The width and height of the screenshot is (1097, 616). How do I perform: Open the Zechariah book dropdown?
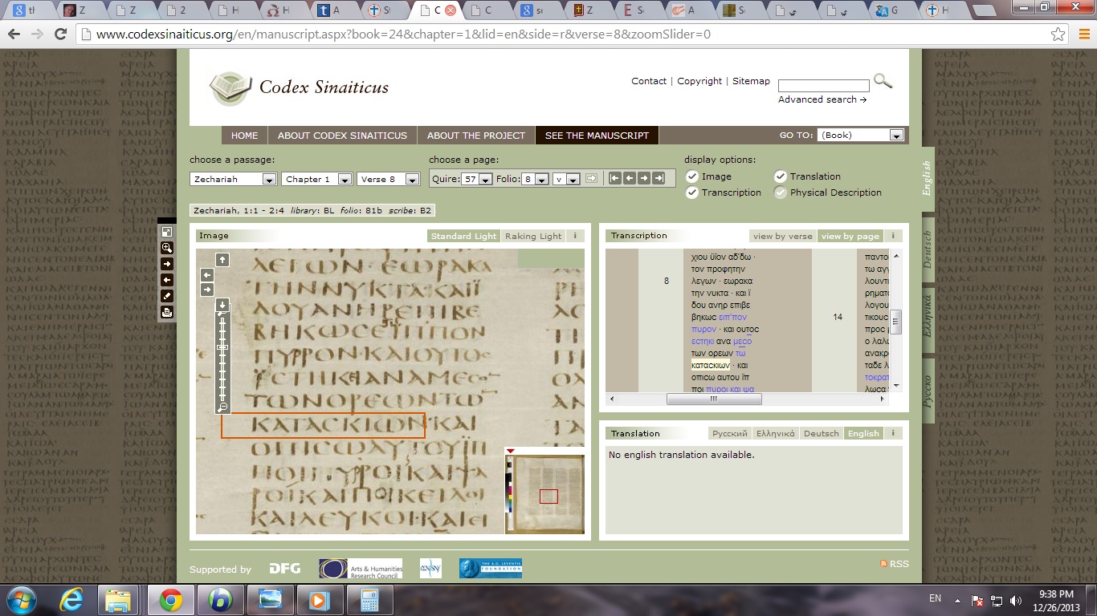click(269, 180)
